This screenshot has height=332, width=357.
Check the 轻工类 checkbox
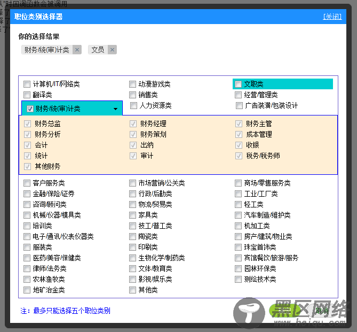pos(238,204)
